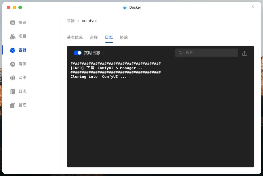Open the 网络 network globe icon
The height and width of the screenshot is (176, 263).
click(x=13, y=78)
